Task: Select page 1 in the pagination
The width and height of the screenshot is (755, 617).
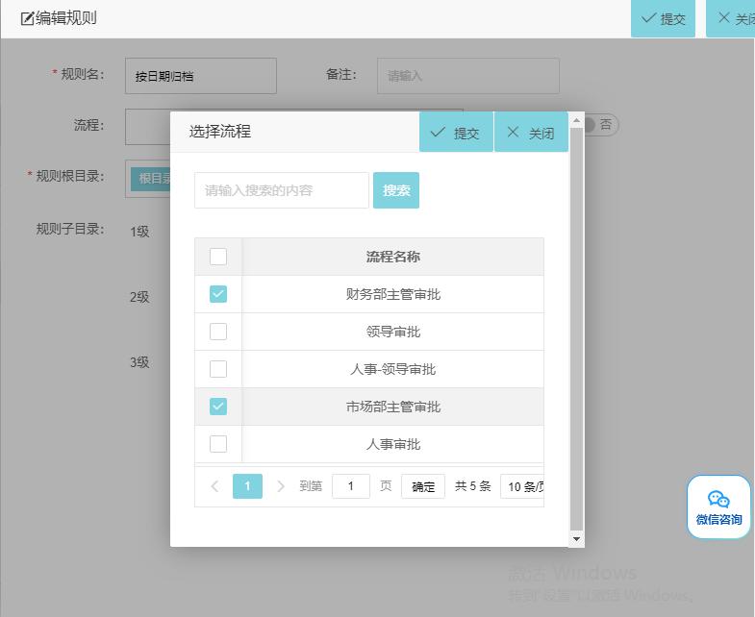Action: [247, 486]
